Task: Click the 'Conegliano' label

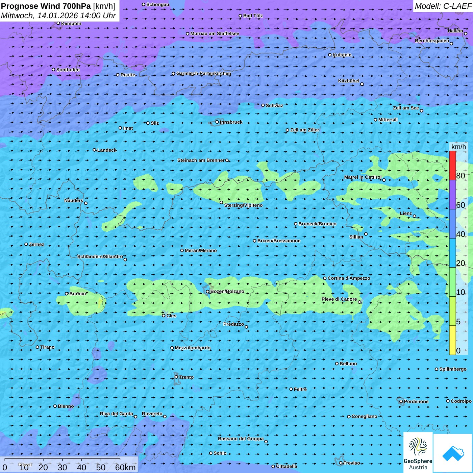Action: point(365,416)
